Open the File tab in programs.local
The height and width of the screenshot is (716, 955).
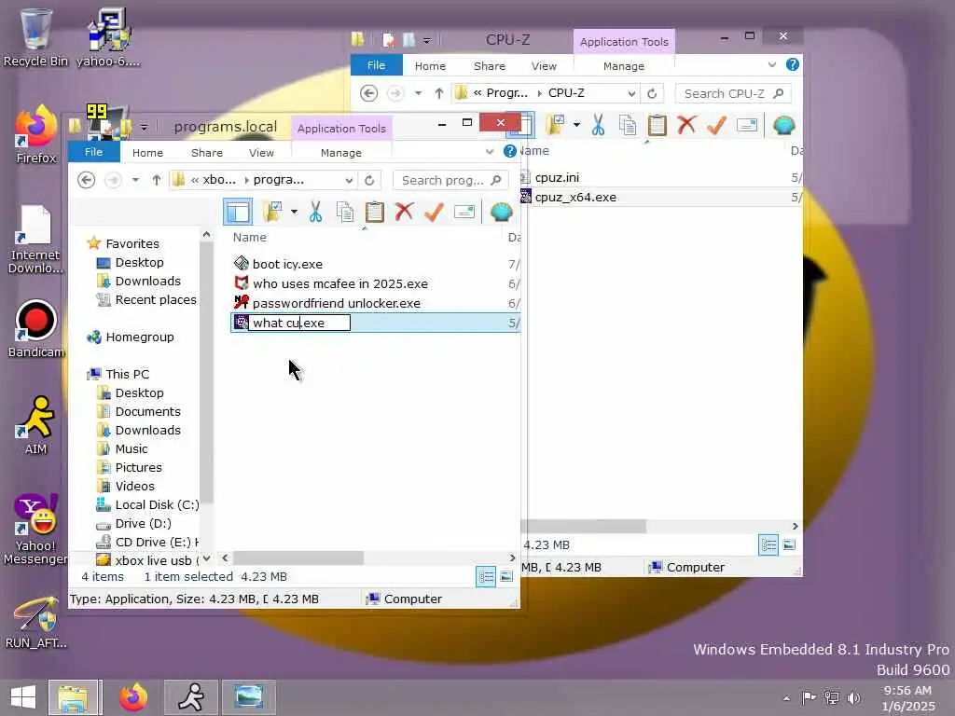point(94,152)
